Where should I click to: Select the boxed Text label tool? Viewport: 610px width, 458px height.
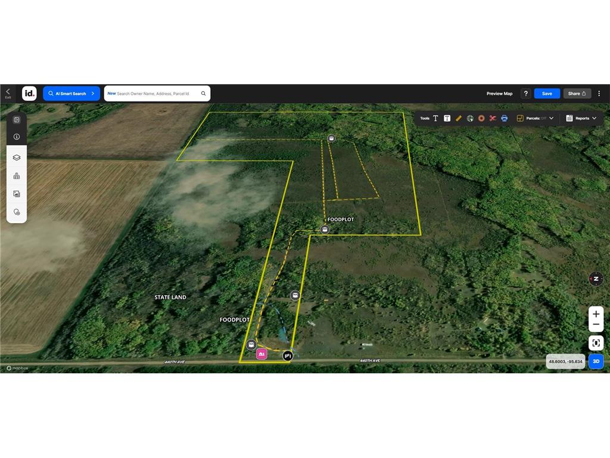[x=447, y=119]
